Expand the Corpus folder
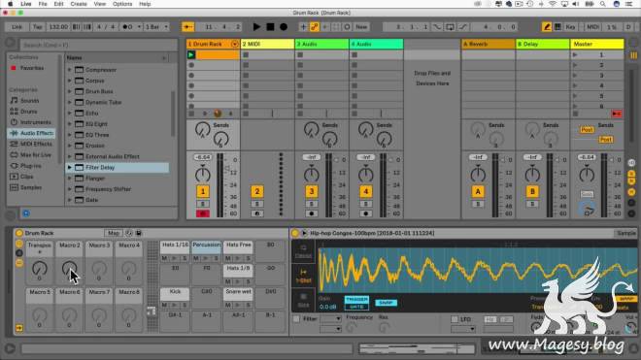 click(x=70, y=81)
